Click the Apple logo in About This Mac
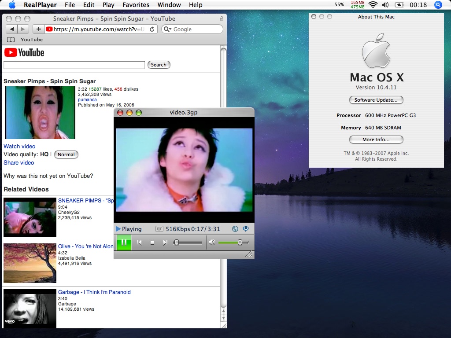 point(376,50)
